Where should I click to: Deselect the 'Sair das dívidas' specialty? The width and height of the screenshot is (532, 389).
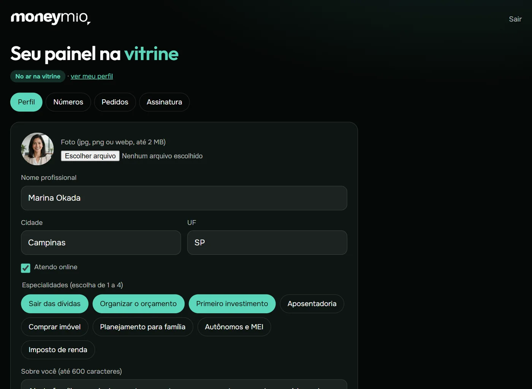[54, 304]
